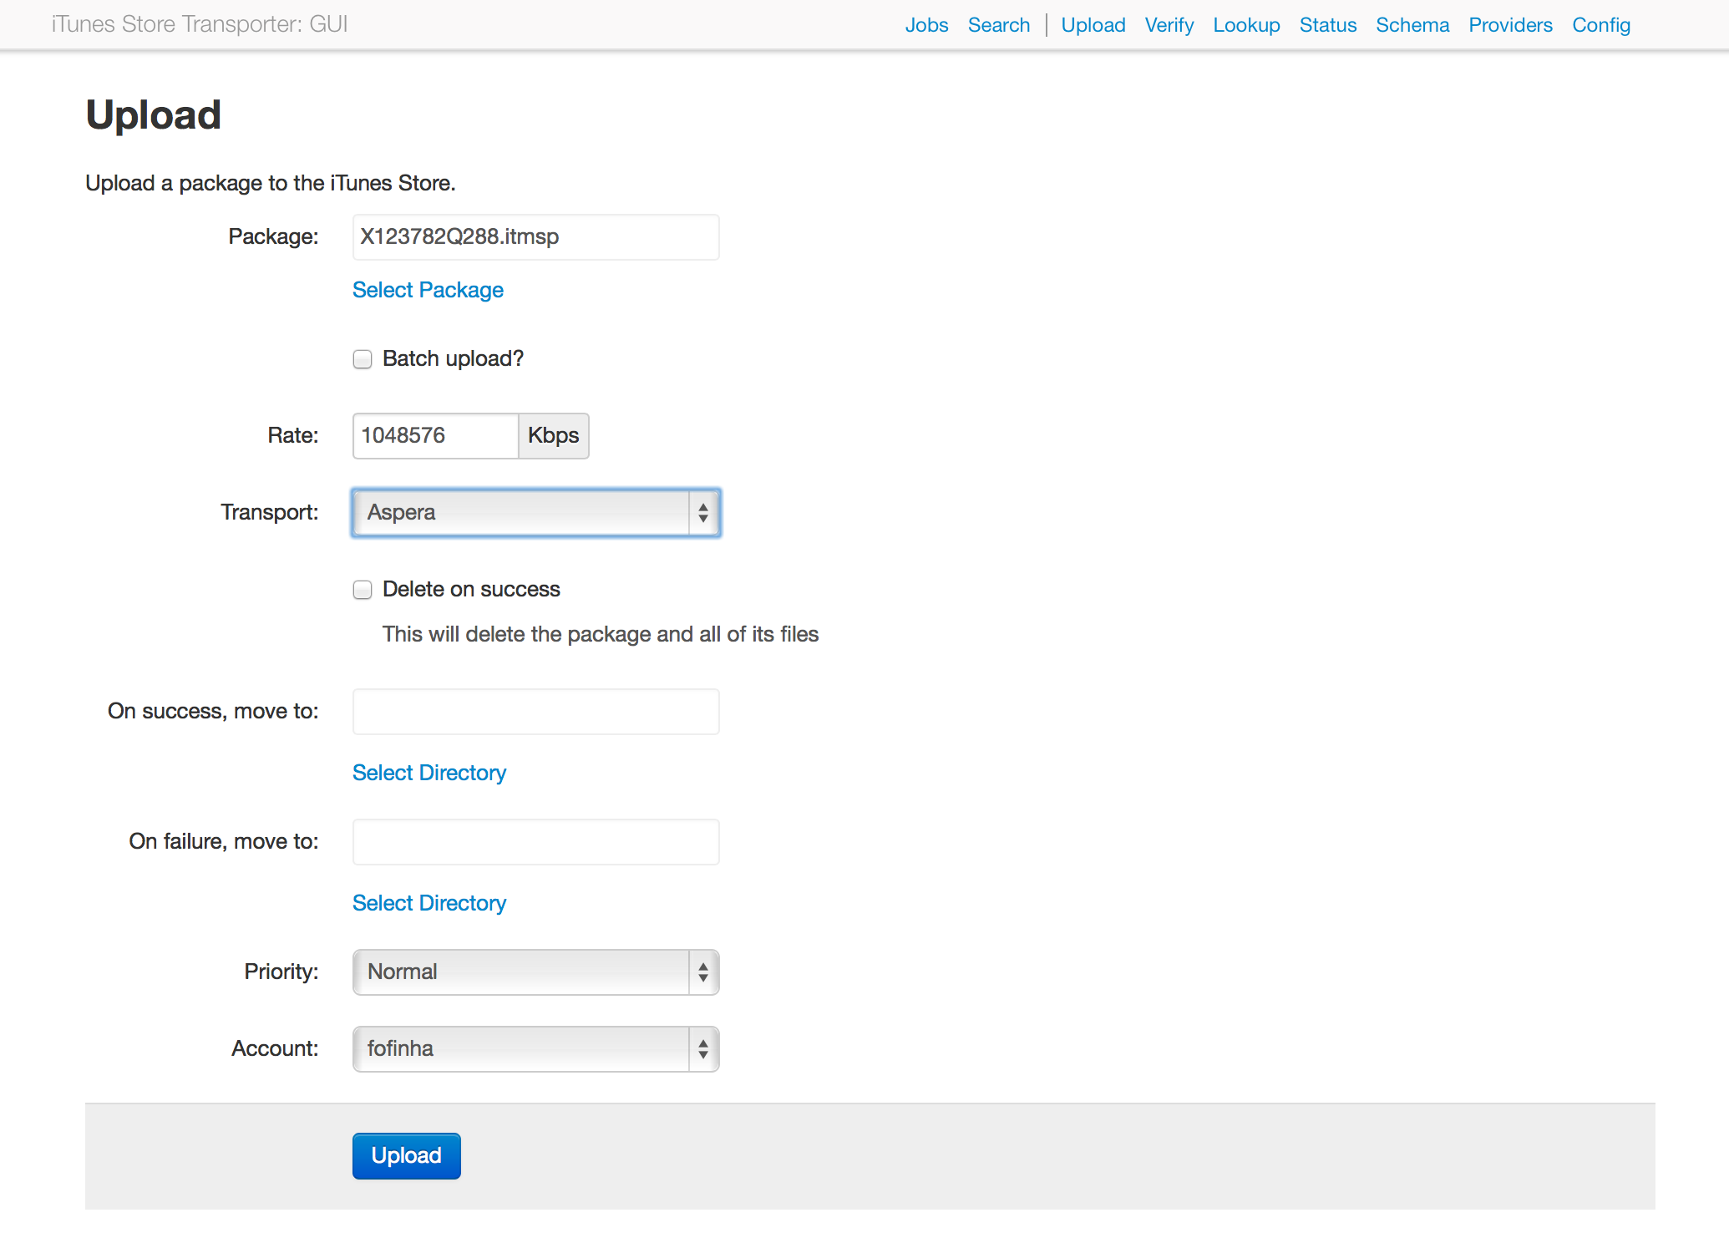Open the Upload nav link
Image resolution: width=1729 pixels, height=1238 pixels.
pyautogui.click(x=1093, y=25)
